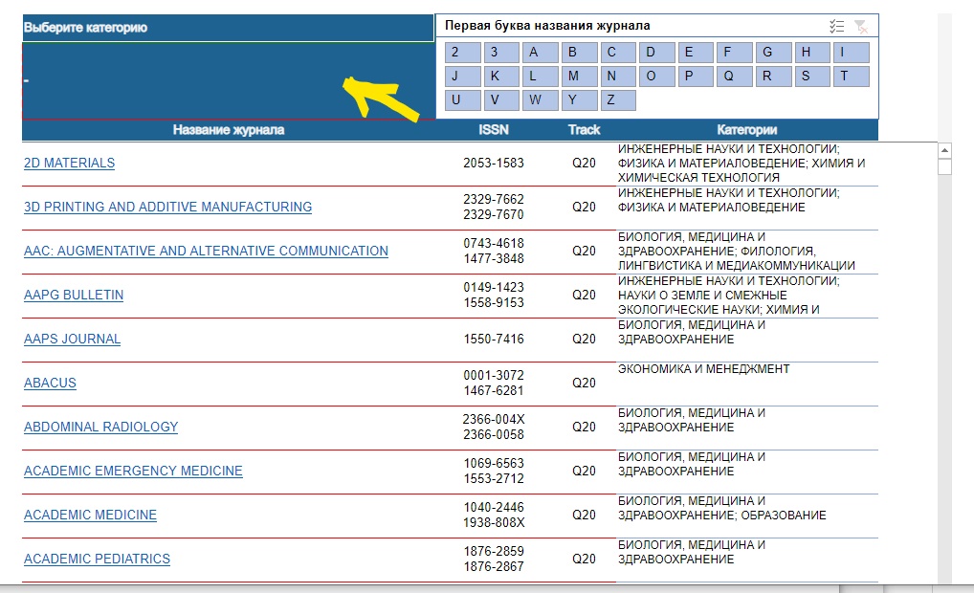This screenshot has width=974, height=593.
Task: Filter journals by first character 3
Action: (501, 53)
